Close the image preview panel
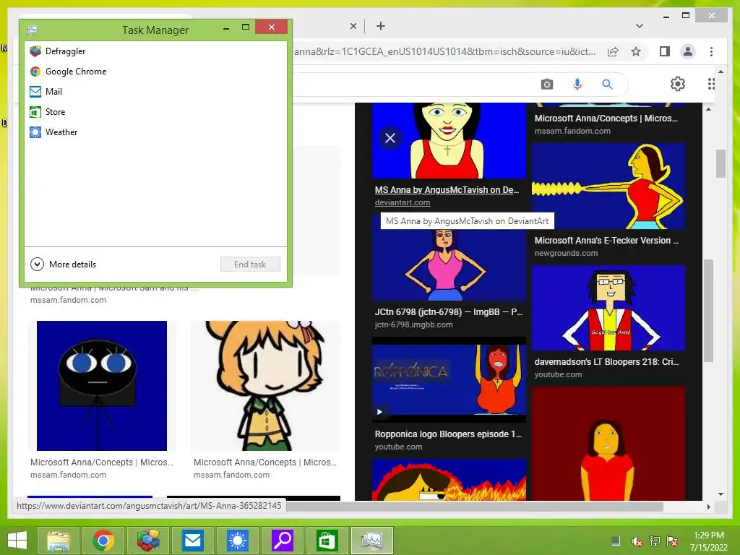Image resolution: width=740 pixels, height=555 pixels. tap(390, 138)
